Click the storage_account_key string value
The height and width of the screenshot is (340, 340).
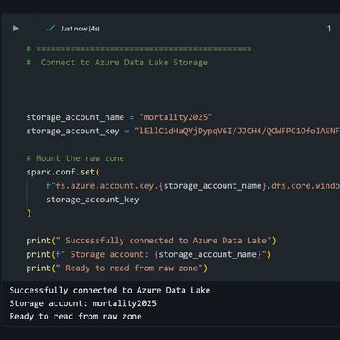[x=237, y=131]
